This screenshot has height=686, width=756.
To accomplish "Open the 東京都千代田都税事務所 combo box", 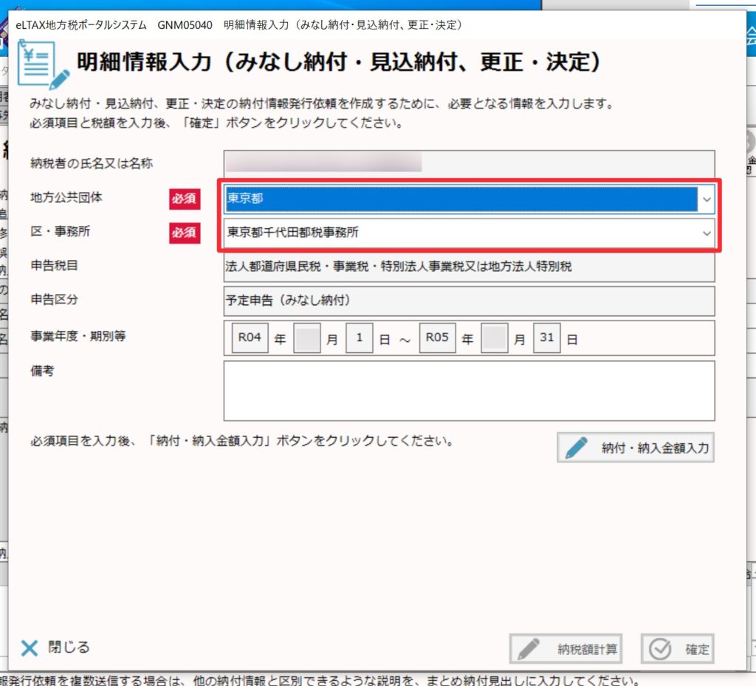I will [461, 233].
